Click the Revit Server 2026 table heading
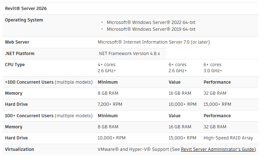The height and width of the screenshot is (158, 269). tap(26, 8)
